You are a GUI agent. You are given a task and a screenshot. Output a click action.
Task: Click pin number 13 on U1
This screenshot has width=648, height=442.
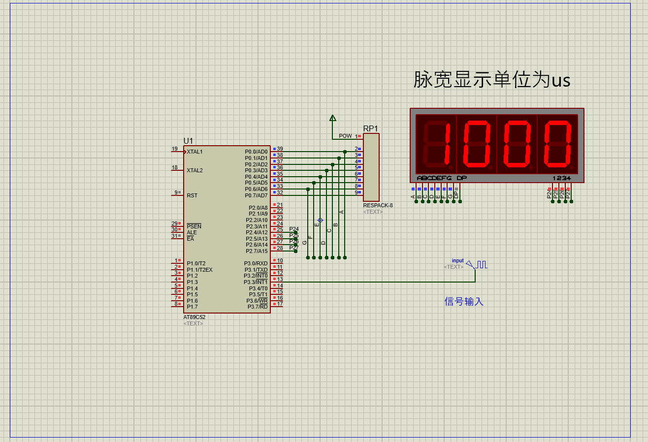280,279
